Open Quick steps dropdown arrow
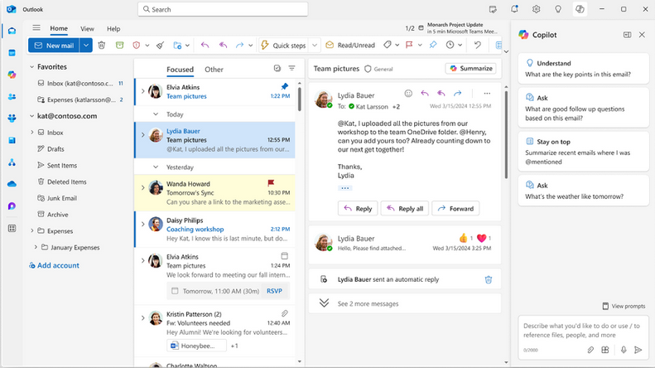Viewport: 655px width, 368px height. (315, 45)
